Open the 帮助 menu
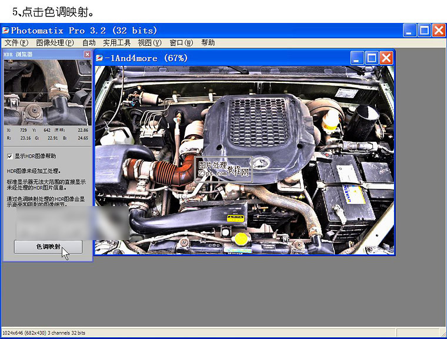 tap(208, 42)
